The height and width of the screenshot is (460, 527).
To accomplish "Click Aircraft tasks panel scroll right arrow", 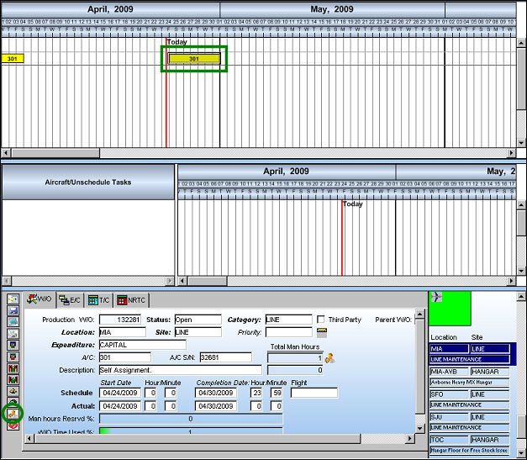I will (x=170, y=280).
